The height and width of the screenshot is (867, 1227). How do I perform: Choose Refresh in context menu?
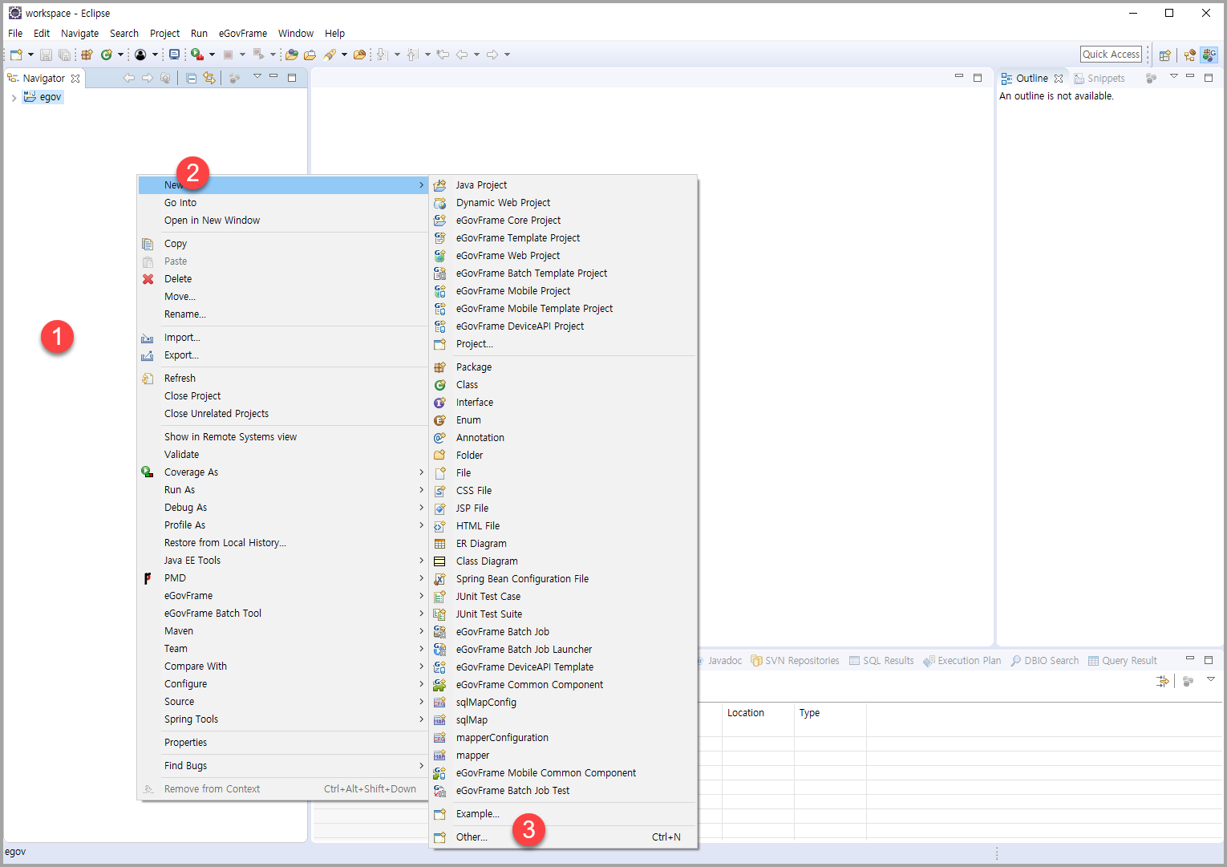click(x=283, y=379)
